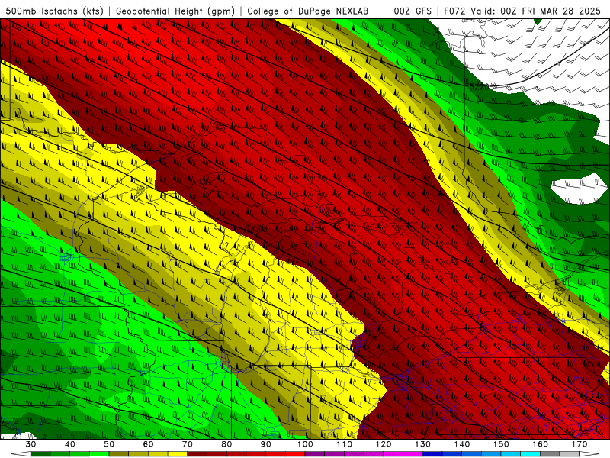Screen dimensions: 610x458
Task: Click the magenta swatch just below 130
Action: (x=413, y=453)
